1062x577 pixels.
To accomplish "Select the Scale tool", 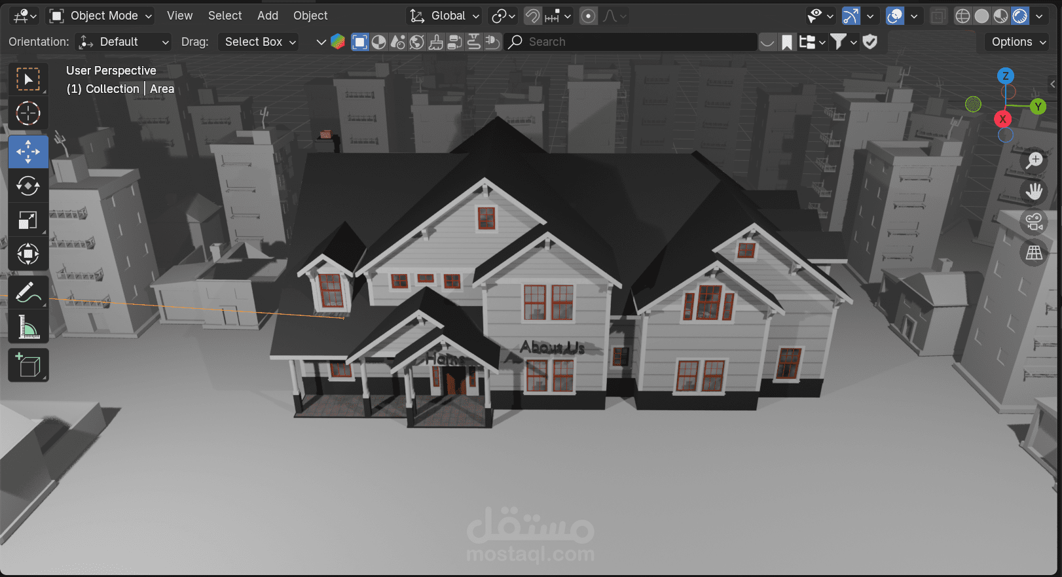I will [x=28, y=220].
